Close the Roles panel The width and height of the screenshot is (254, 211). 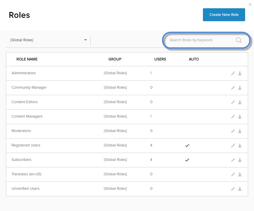coord(250,4)
